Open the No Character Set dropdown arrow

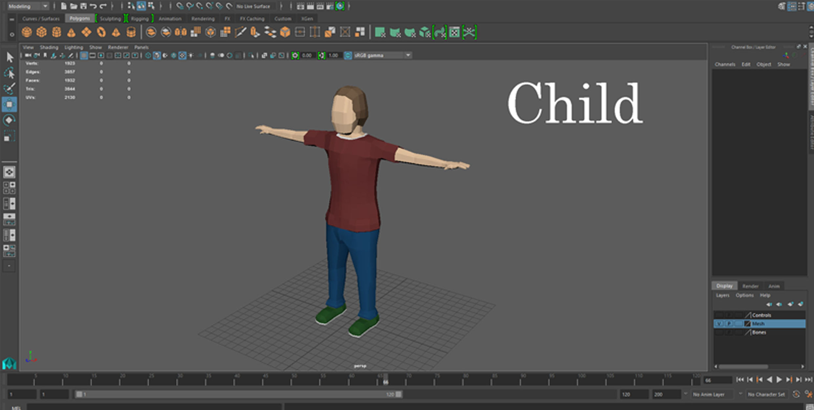click(x=740, y=394)
